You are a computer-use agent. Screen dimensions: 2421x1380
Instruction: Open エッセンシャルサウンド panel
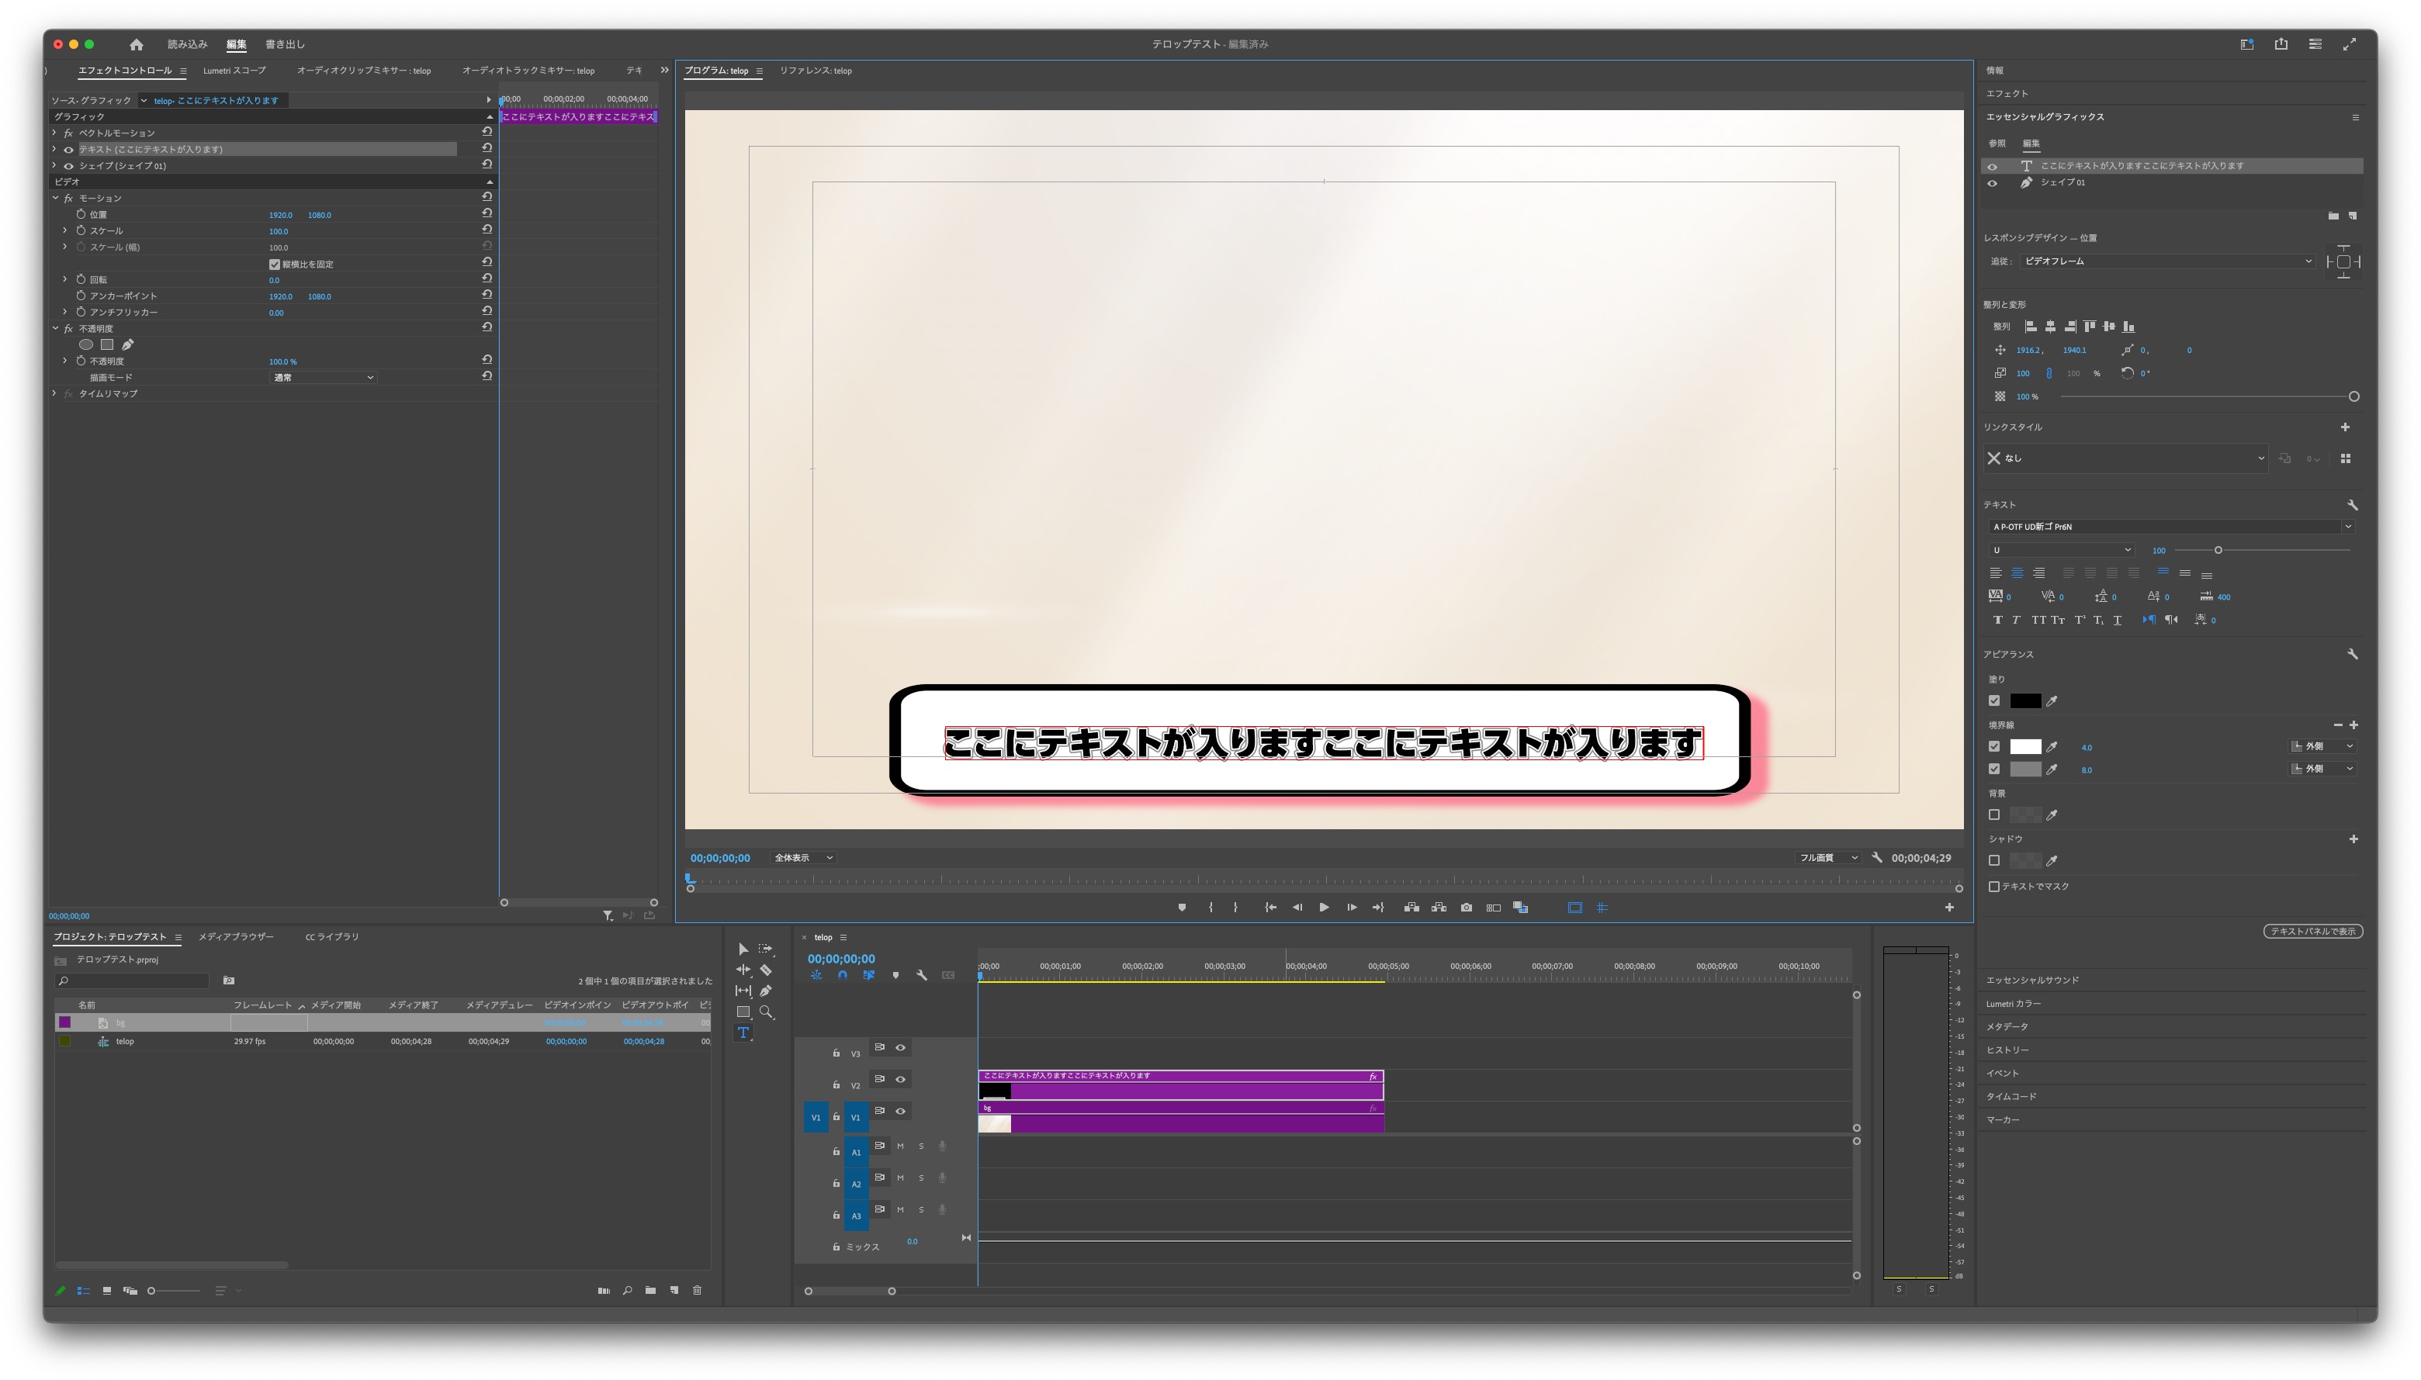tap(2032, 981)
